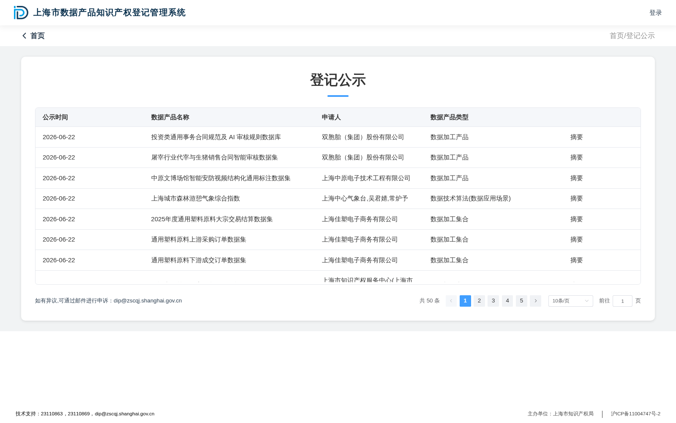Screen dimensions: 676x423
Task: Click 公示时间 column header
Action: [55, 117]
